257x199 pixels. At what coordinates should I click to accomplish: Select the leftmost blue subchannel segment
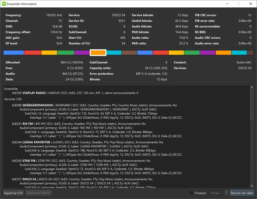[x=14, y=53]
